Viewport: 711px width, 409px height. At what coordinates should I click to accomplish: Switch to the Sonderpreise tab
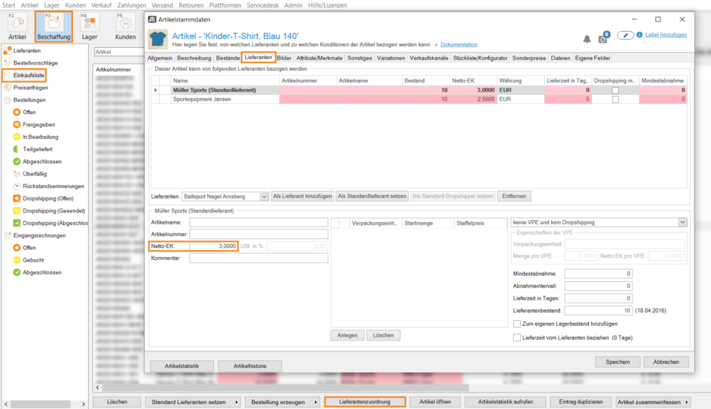coord(529,58)
